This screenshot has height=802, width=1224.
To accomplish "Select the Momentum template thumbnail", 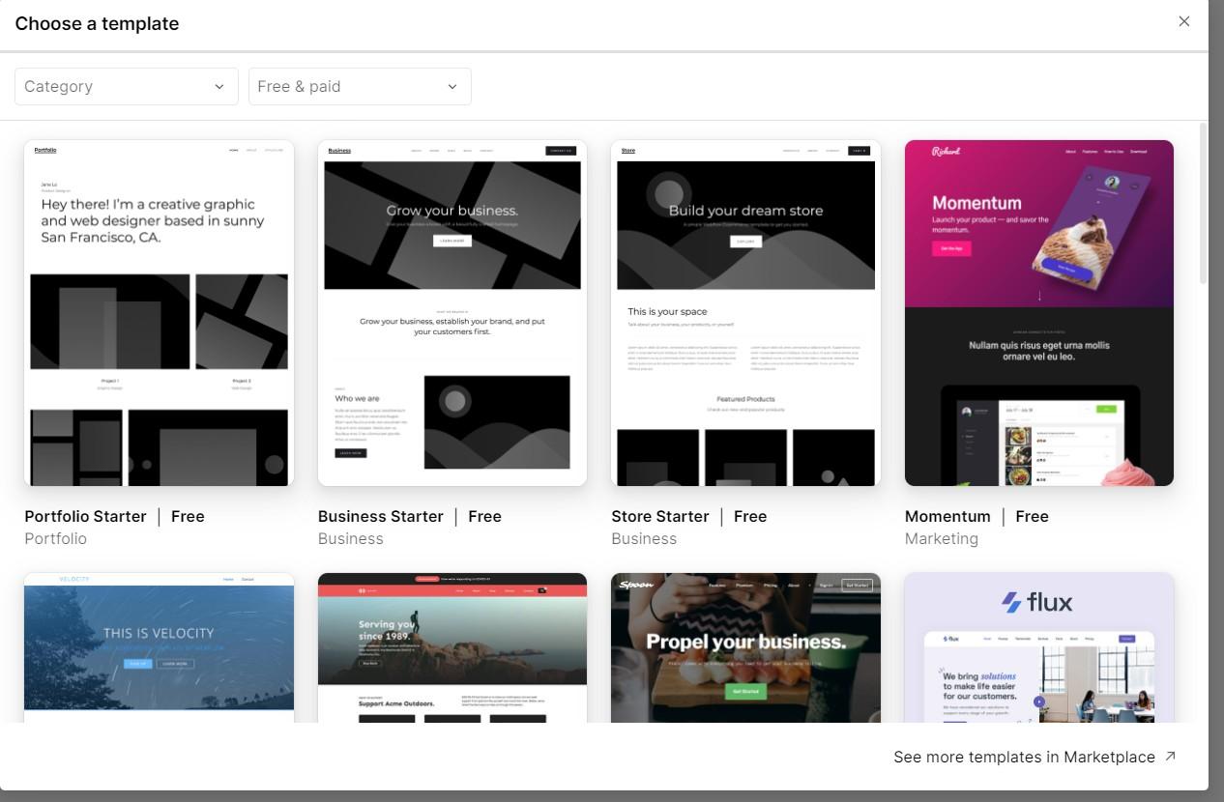I will [x=1039, y=313].
